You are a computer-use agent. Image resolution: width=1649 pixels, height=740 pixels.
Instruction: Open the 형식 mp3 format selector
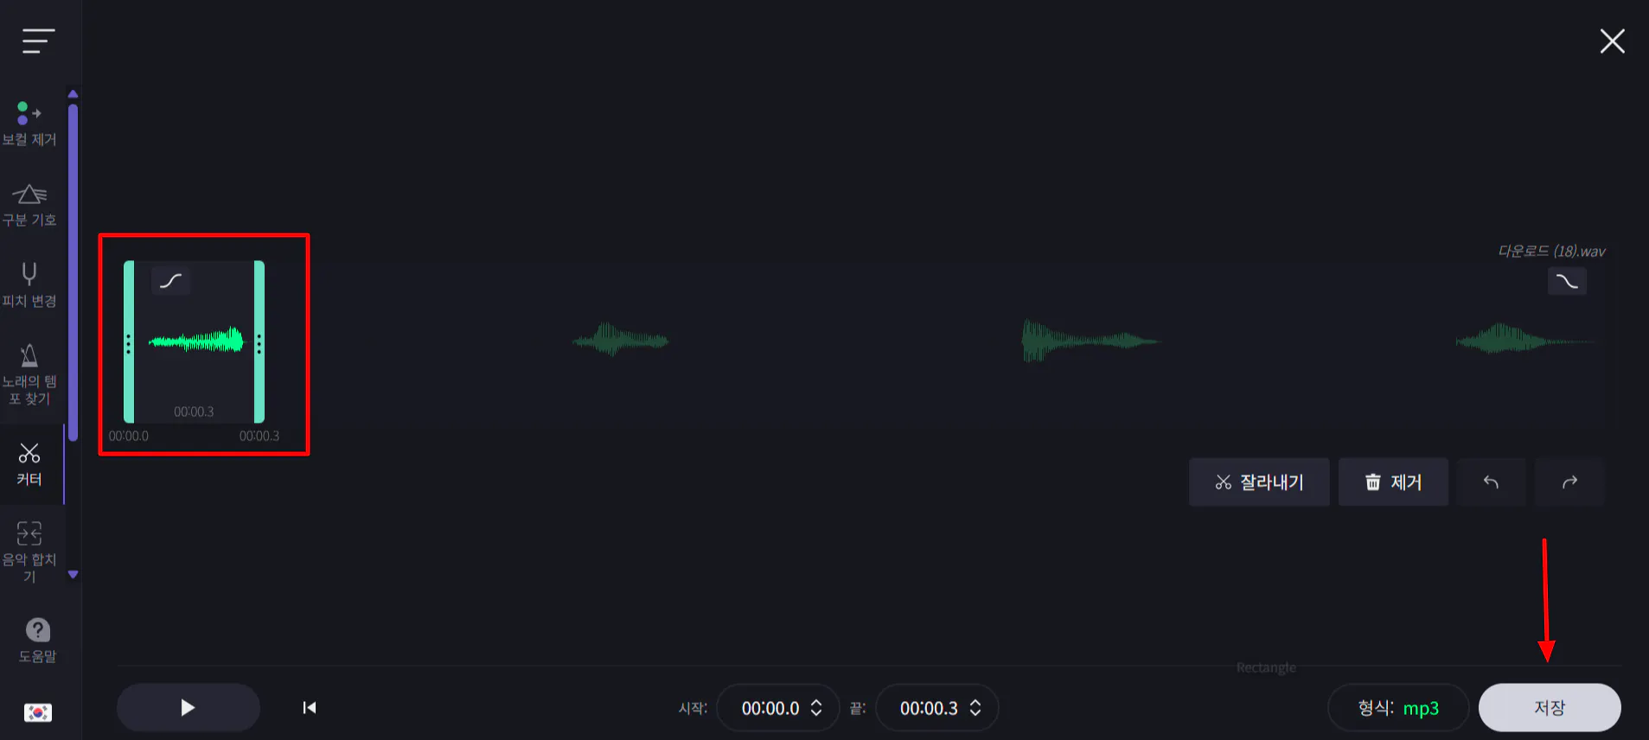pyautogui.click(x=1398, y=708)
